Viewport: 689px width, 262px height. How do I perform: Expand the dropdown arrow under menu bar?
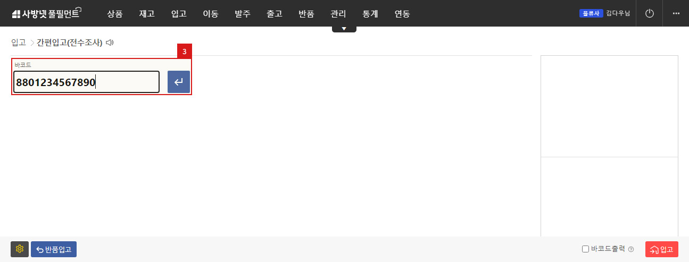[x=344, y=29]
